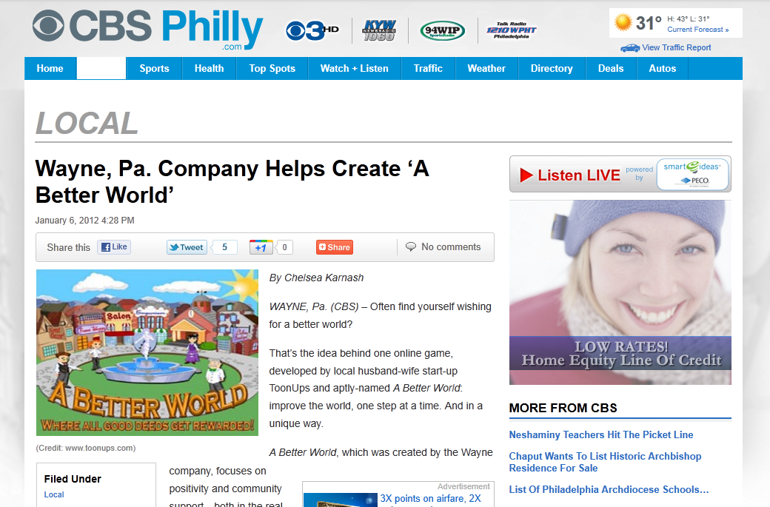Click the Google +1 button
The height and width of the screenshot is (507, 770).
pos(261,247)
